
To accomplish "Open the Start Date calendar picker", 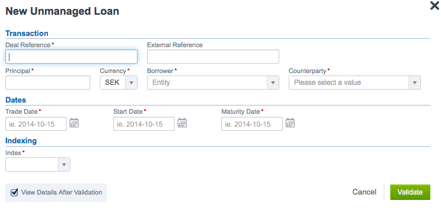I will tap(182, 123).
